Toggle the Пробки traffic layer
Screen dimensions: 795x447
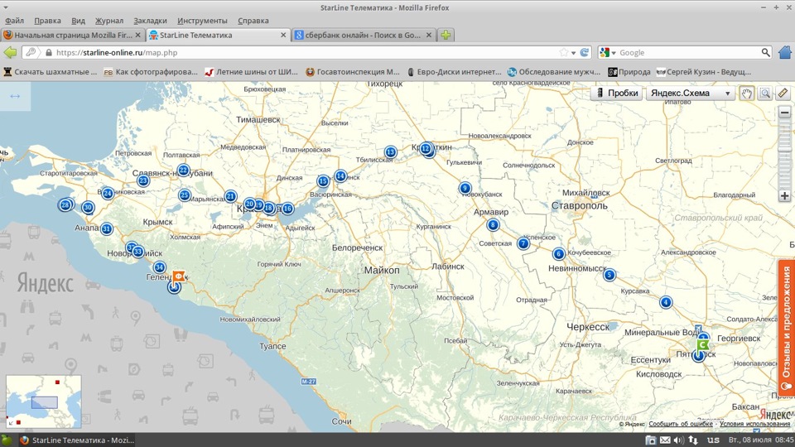pos(617,94)
